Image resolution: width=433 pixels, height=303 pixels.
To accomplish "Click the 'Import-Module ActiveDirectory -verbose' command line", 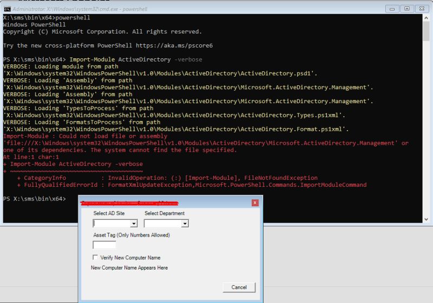I will click(x=102, y=59).
